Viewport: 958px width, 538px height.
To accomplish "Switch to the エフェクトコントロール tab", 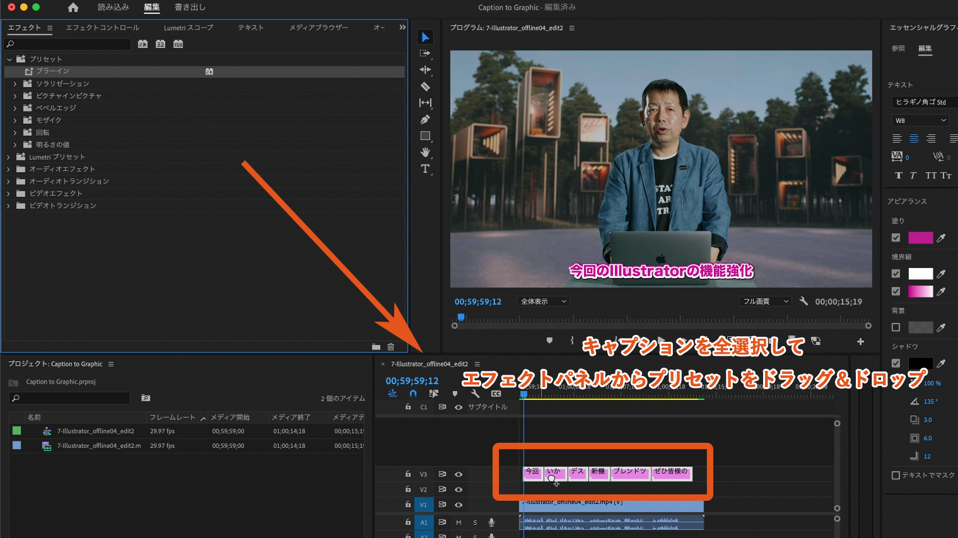I will tap(103, 28).
